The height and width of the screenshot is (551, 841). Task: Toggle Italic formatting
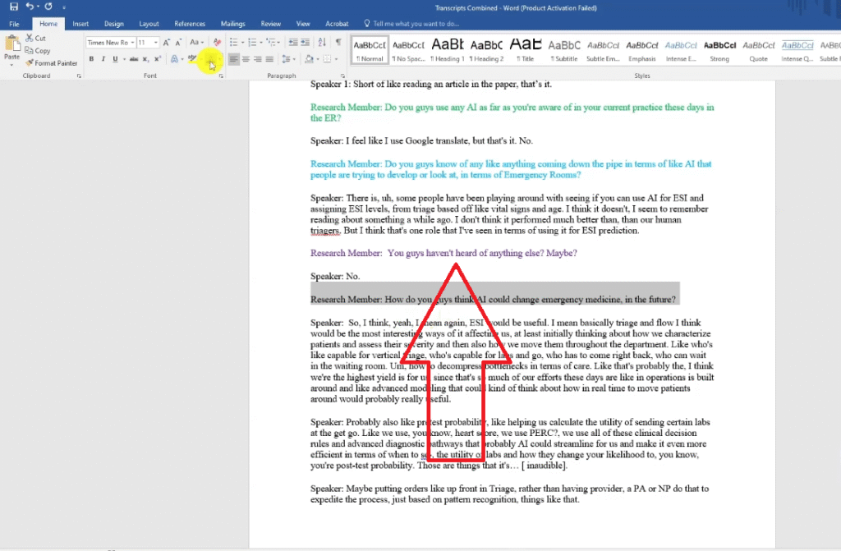point(103,59)
